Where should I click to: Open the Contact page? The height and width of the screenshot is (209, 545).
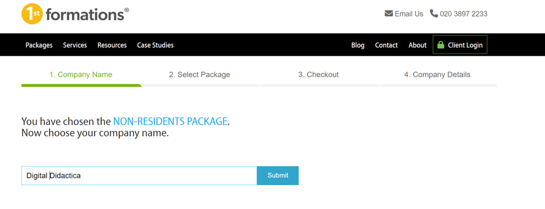click(386, 45)
